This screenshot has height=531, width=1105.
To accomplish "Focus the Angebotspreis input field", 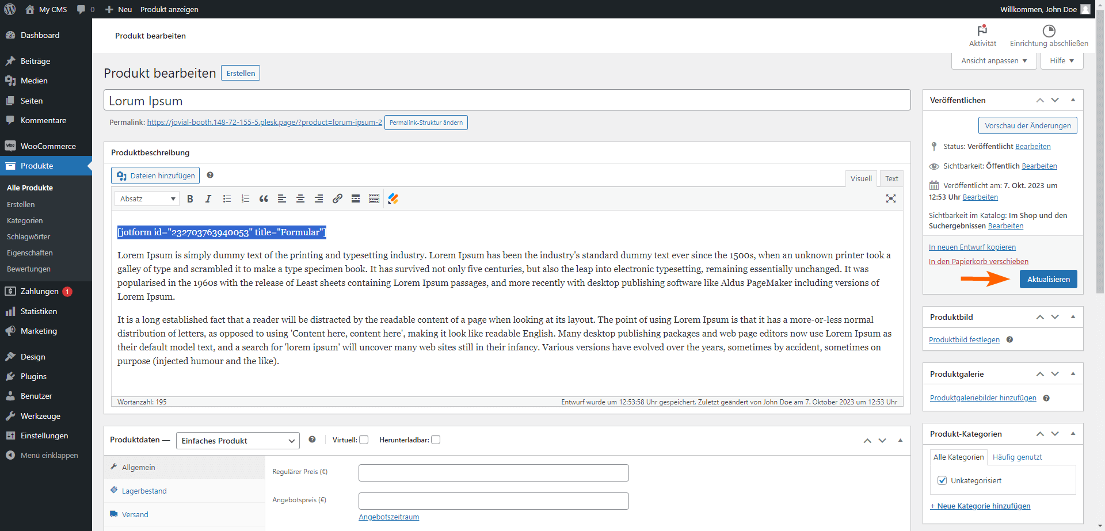I will 494,501.
